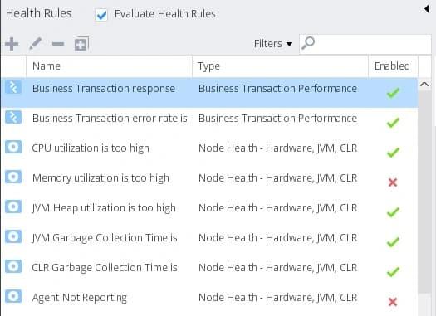Image resolution: width=436 pixels, height=316 pixels.
Task: Click icon beside Business Transaction error rate
Action: tap(13, 117)
